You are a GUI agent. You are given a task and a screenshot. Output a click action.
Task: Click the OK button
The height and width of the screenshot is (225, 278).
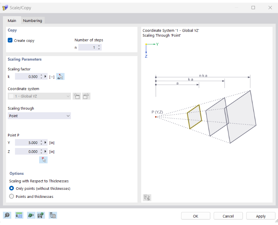[196, 216]
